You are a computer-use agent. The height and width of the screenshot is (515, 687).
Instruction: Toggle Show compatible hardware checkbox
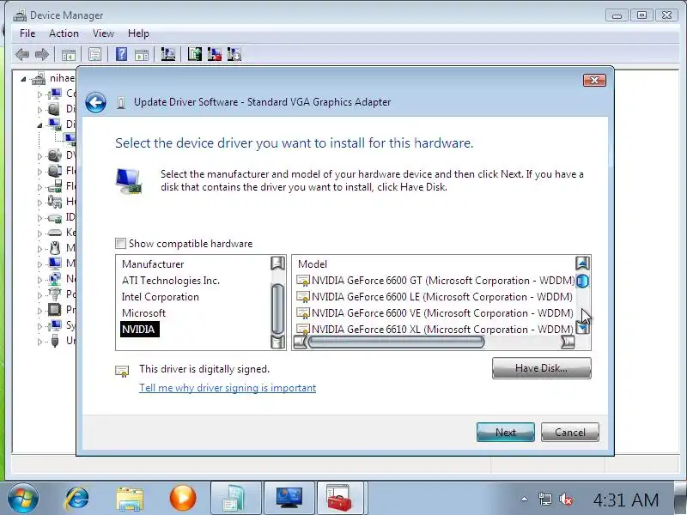120,243
